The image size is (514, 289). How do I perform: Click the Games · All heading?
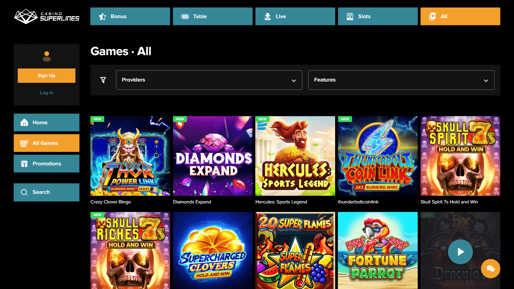tap(121, 51)
